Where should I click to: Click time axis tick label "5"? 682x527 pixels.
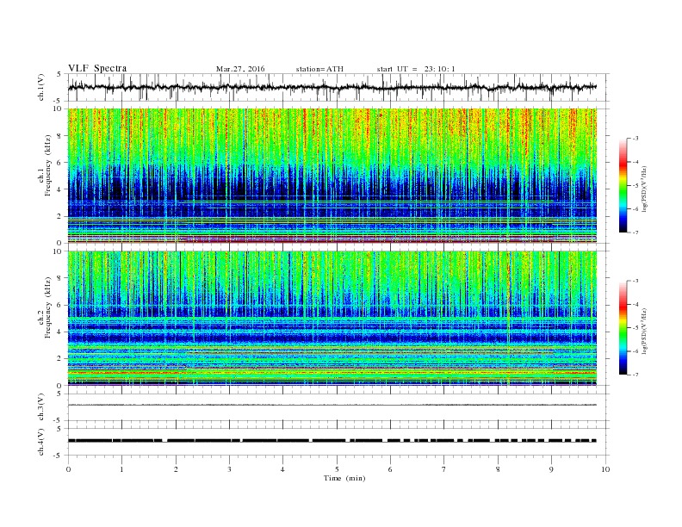point(337,469)
